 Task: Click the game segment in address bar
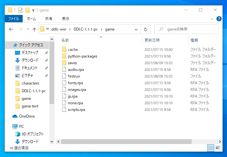pos(110,29)
